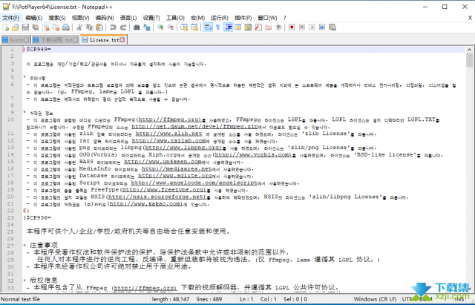Click Windows (CR LF) in status bar
This screenshot has width=475, height=305.
point(375,299)
